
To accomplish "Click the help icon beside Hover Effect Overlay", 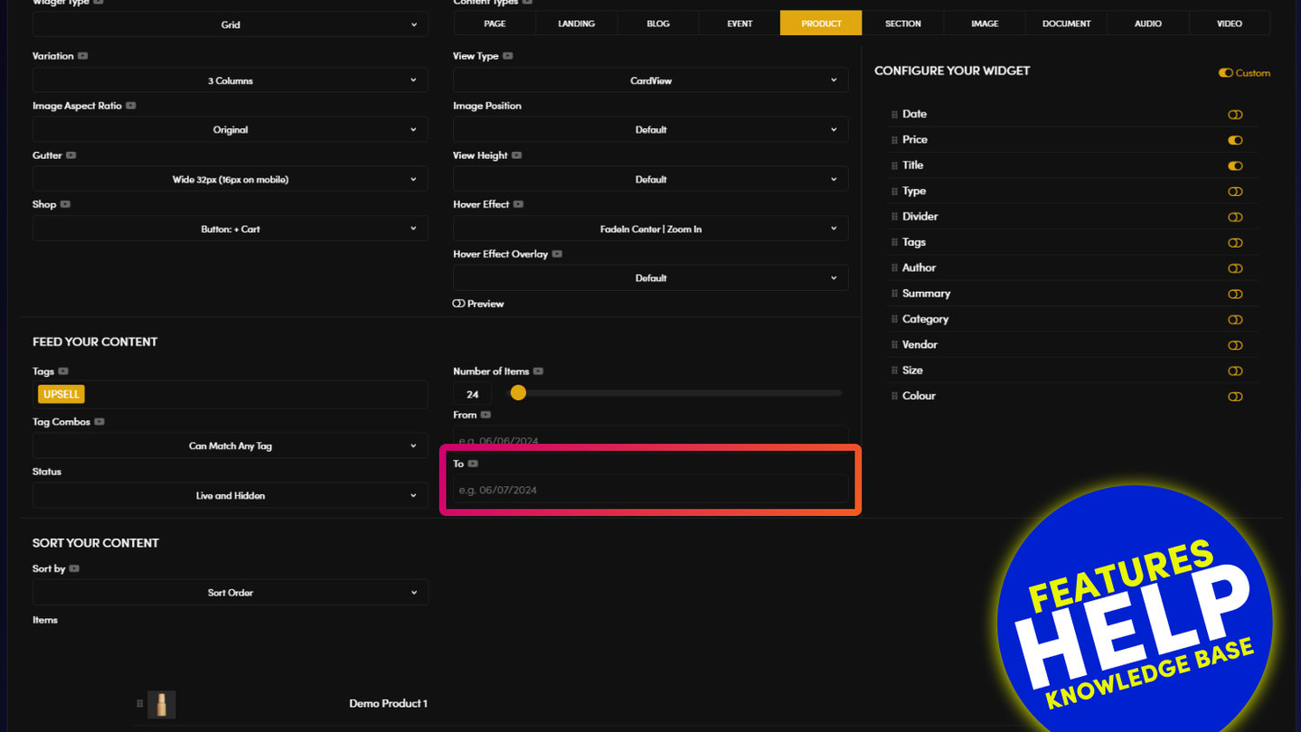I will (557, 254).
